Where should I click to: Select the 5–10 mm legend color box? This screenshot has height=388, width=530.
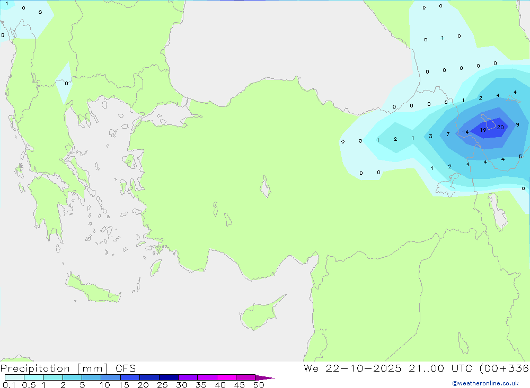point(91,377)
